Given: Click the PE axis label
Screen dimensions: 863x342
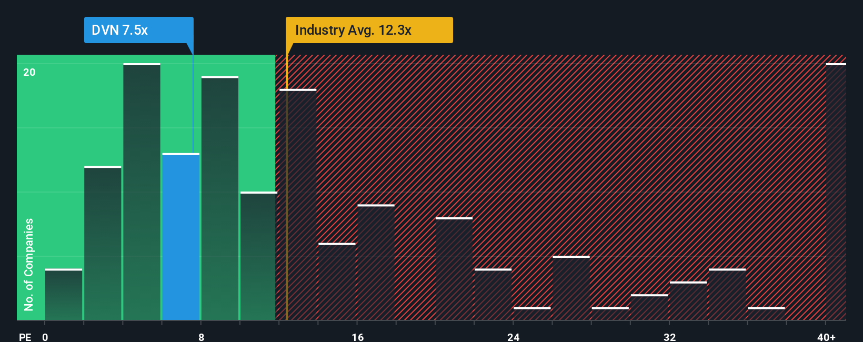Looking at the screenshot, I should [25, 337].
